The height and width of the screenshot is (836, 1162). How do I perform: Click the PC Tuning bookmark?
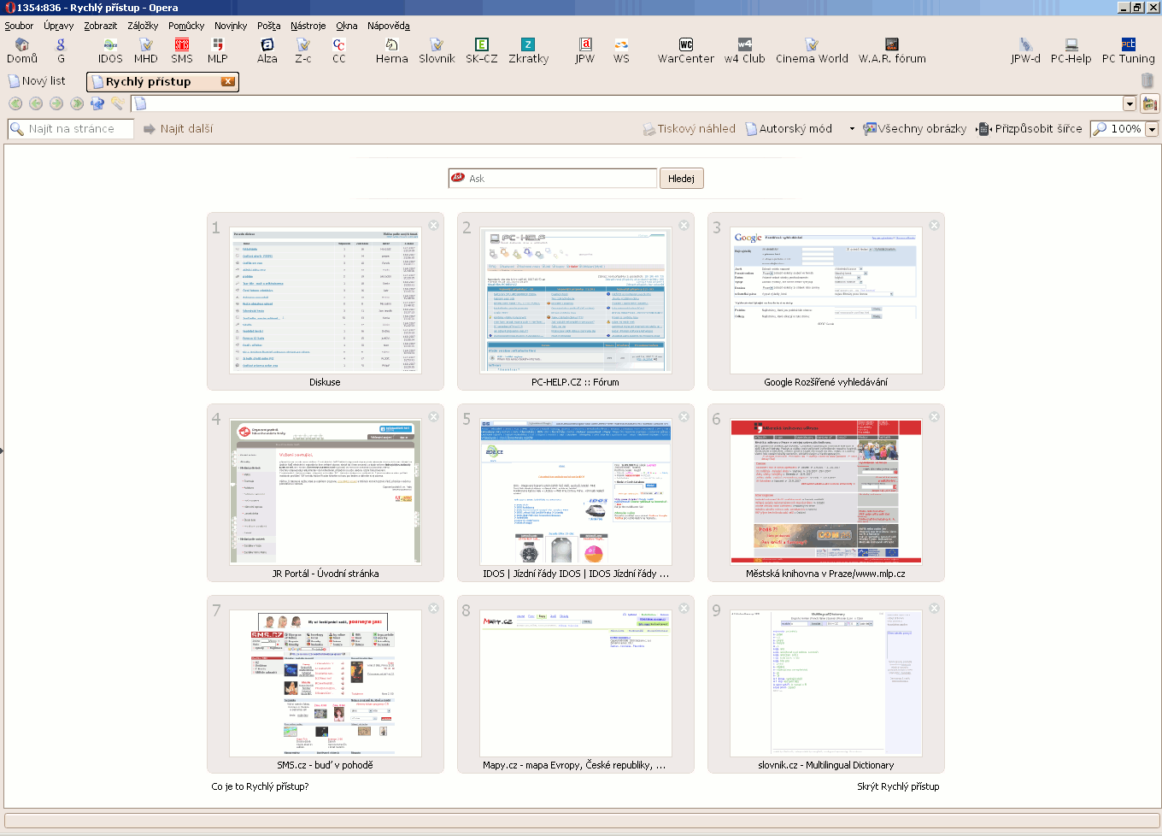click(1128, 50)
